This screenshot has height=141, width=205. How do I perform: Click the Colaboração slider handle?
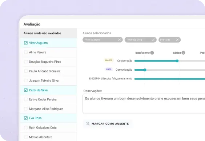(177, 61)
